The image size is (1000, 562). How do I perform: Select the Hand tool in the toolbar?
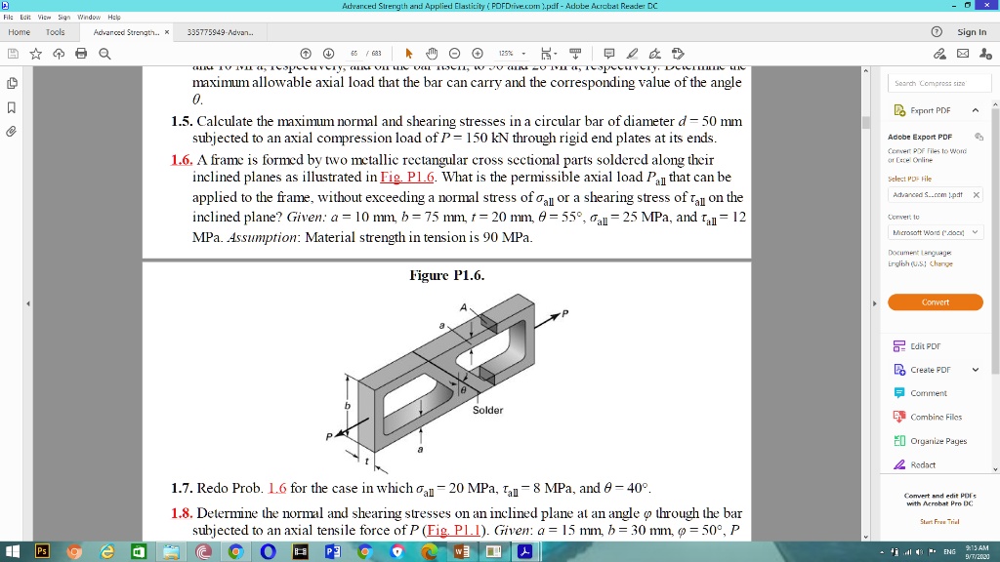click(433, 54)
